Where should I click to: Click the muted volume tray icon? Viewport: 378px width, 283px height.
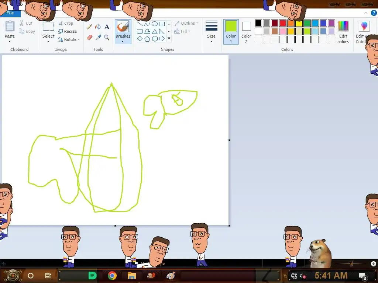[x=303, y=276]
